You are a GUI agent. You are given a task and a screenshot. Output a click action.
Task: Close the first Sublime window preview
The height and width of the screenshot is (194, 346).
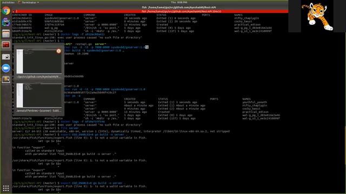[59, 51]
